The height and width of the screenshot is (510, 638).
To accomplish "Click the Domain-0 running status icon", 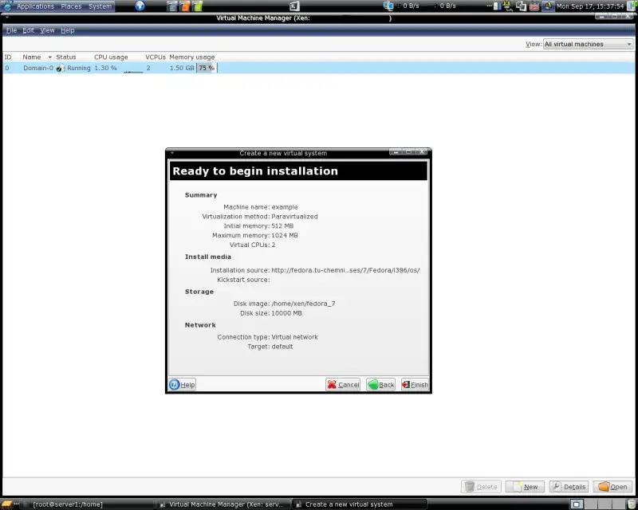I will pyautogui.click(x=61, y=68).
